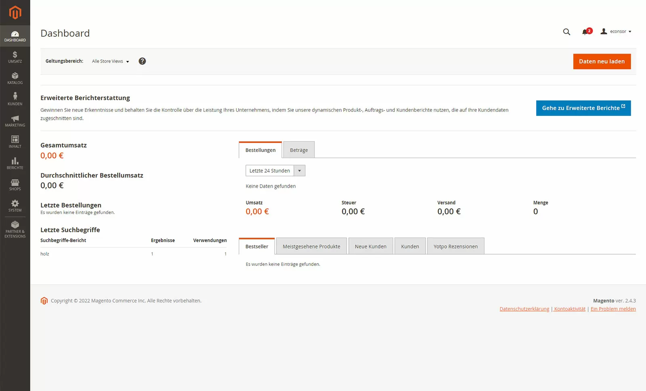Switch to the Beträge tab

299,150
